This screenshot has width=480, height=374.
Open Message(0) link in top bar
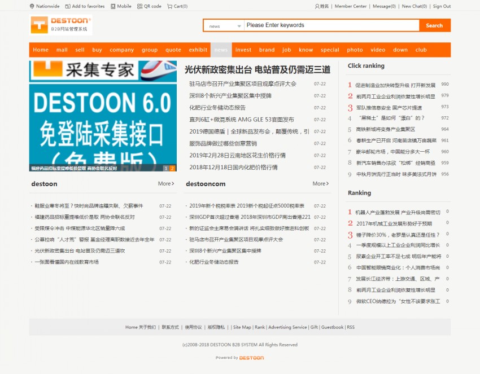pos(384,6)
